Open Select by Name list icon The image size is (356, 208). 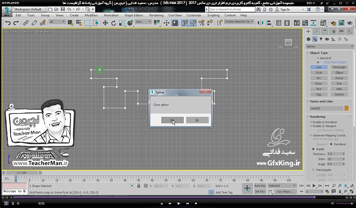point(79,23)
